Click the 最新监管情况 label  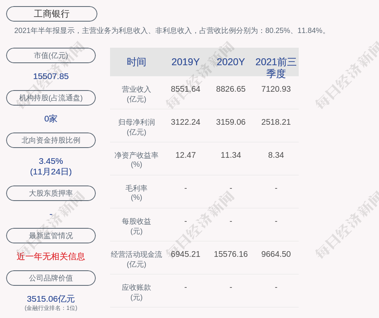pos(51,236)
